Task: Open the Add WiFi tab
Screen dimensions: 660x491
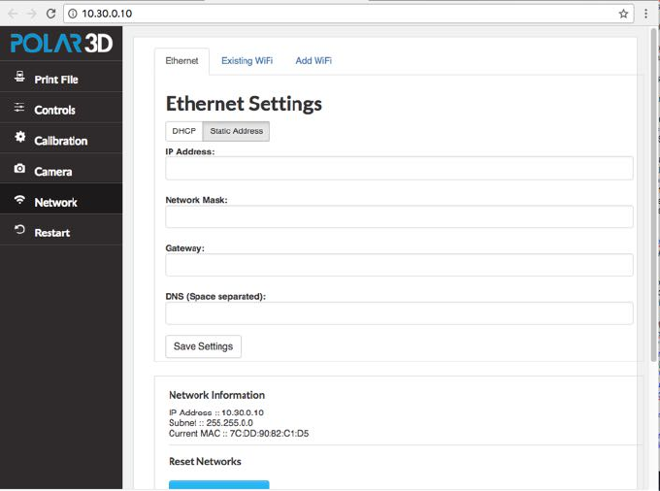Action: (313, 61)
